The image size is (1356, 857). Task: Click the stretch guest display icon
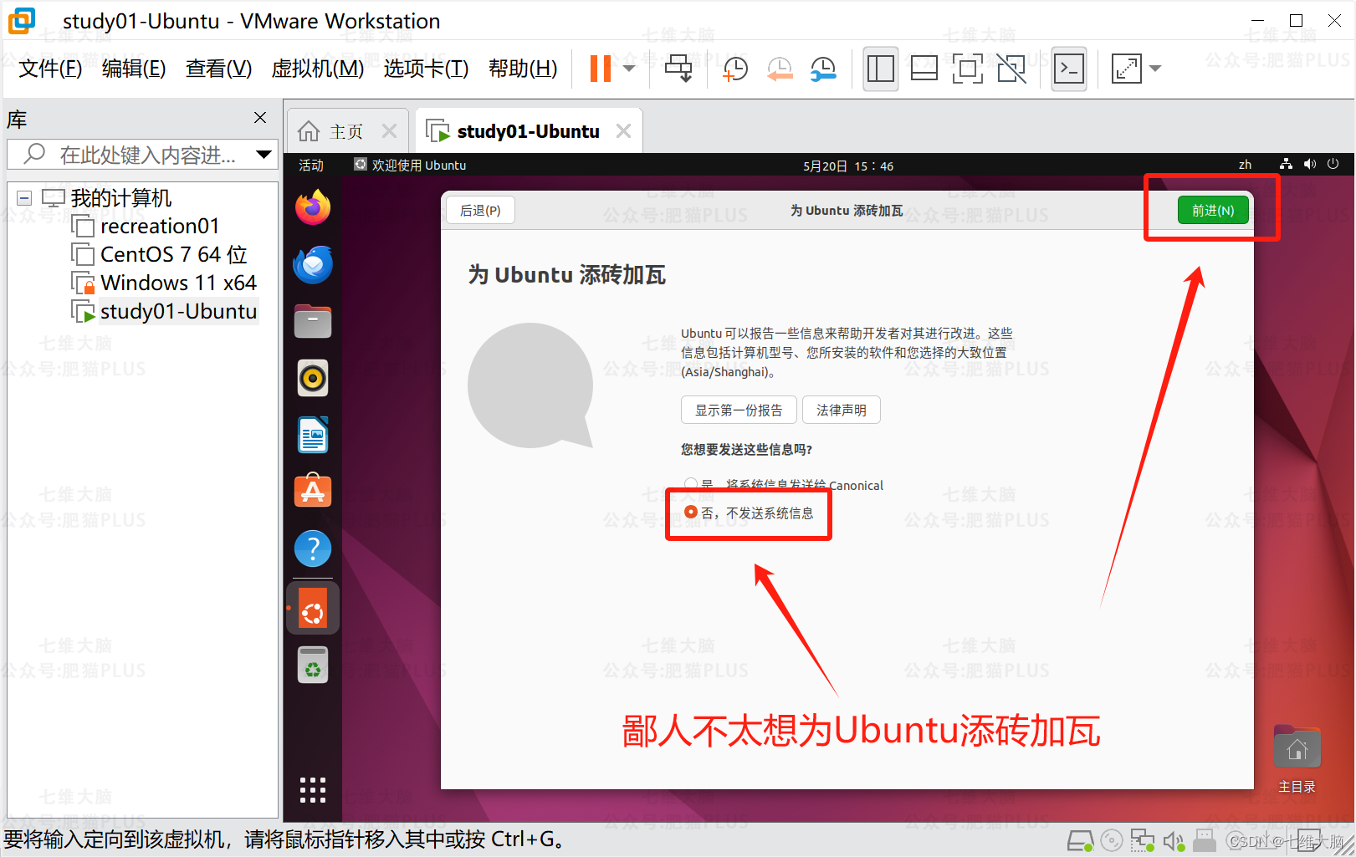point(1127,69)
